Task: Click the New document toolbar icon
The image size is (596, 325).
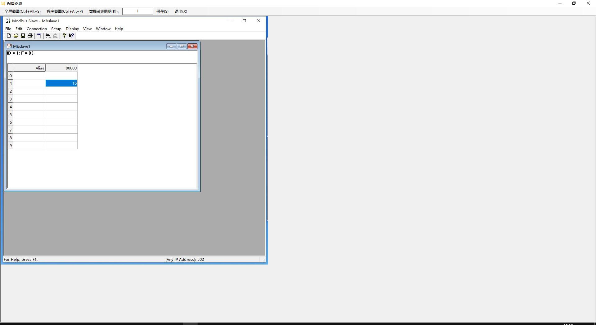Action: pos(9,36)
